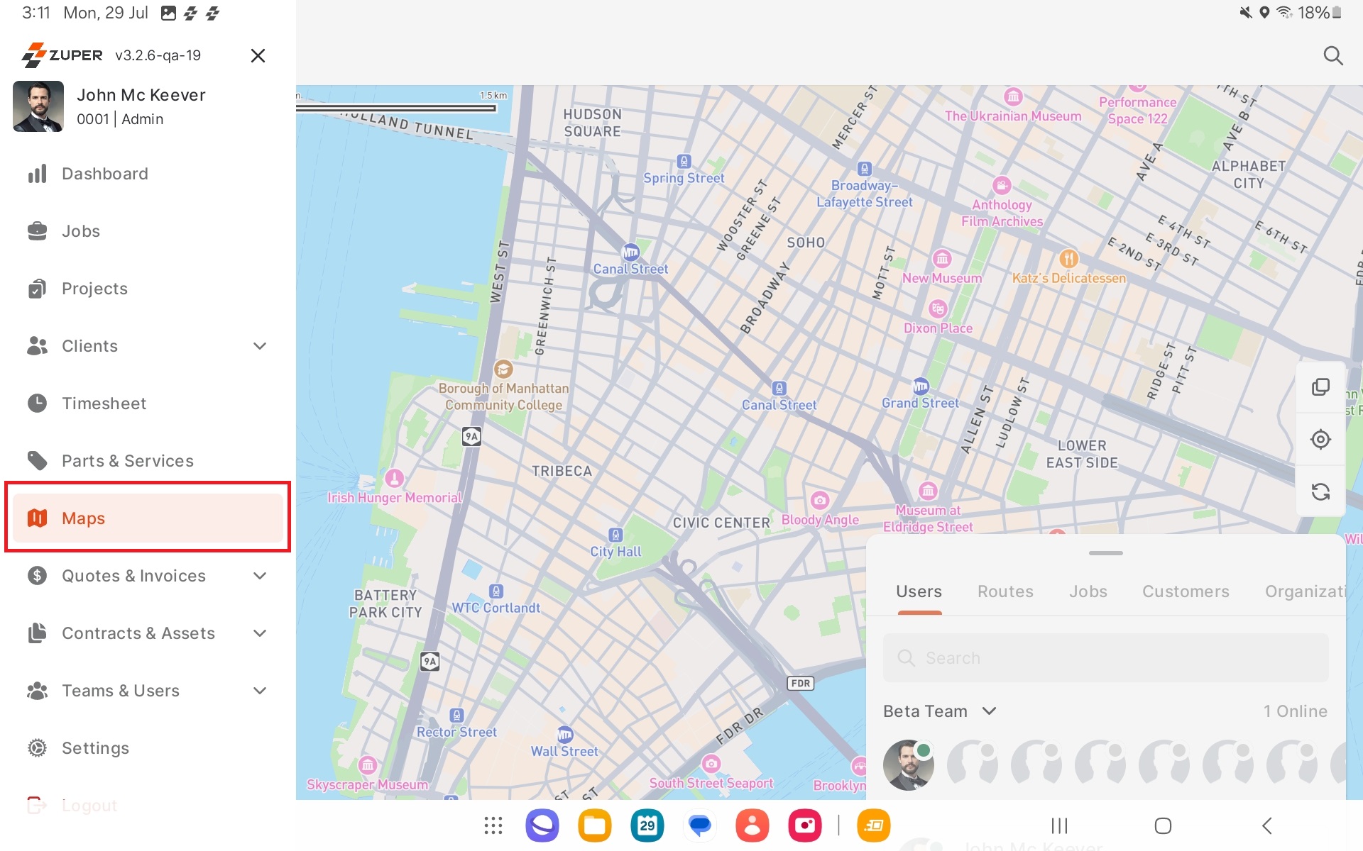The height and width of the screenshot is (851, 1363).
Task: Open the Beta Team dropdown
Action: [x=939, y=711]
